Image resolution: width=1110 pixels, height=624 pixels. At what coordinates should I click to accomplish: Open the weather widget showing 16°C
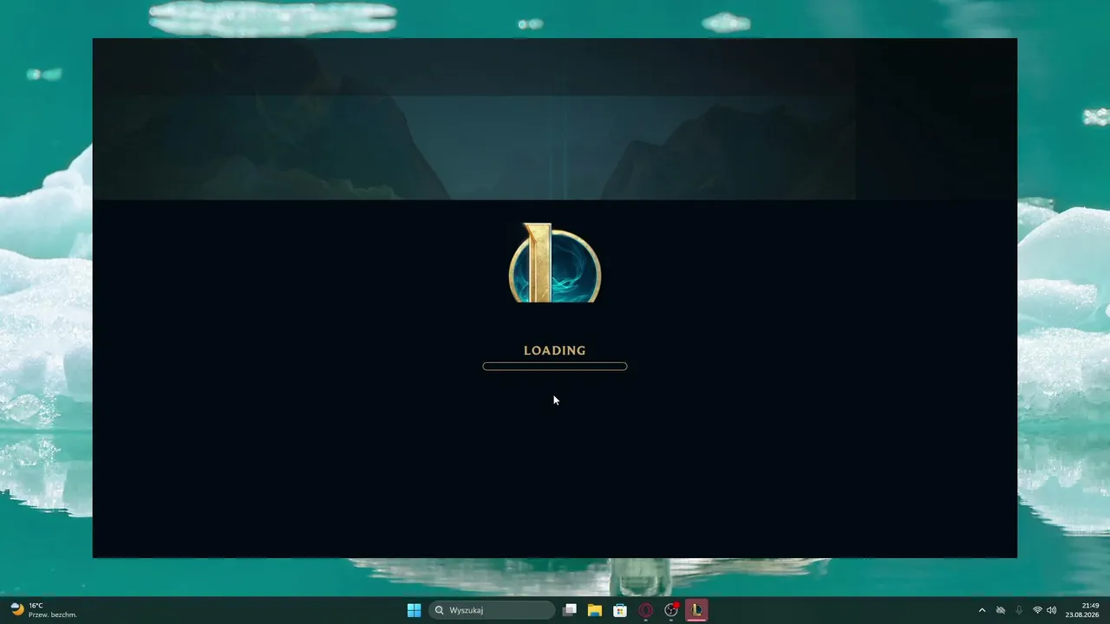[x=43, y=610]
